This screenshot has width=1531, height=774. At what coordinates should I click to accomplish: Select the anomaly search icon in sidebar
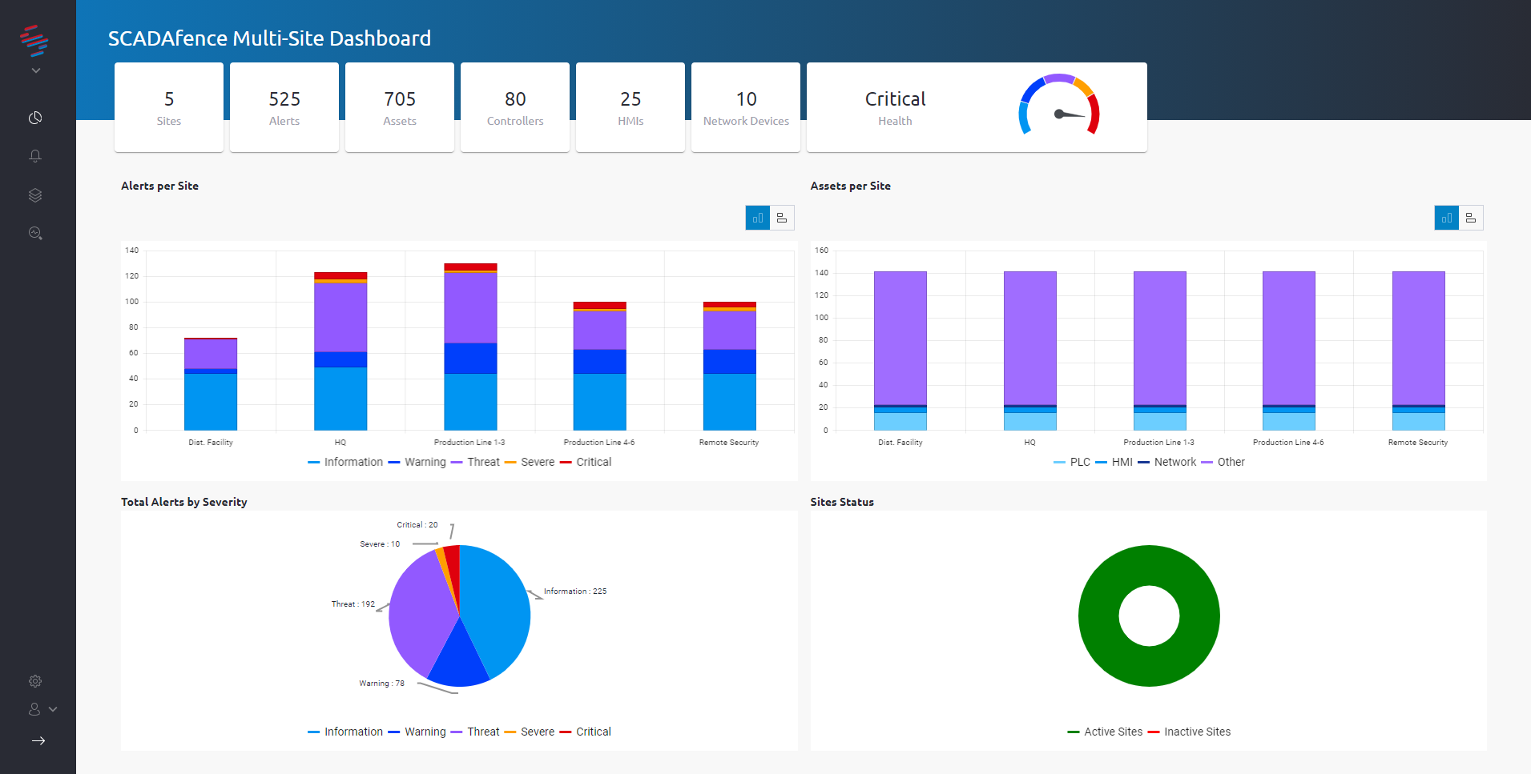point(35,233)
